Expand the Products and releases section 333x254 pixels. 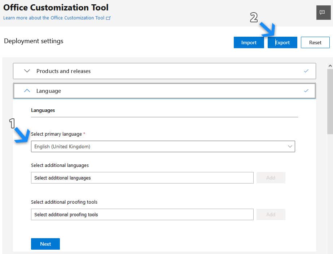point(63,71)
